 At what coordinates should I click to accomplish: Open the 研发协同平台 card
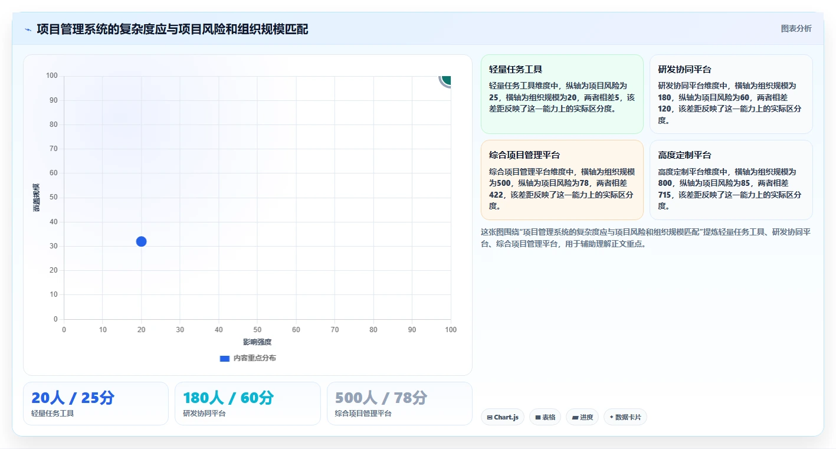[731, 94]
